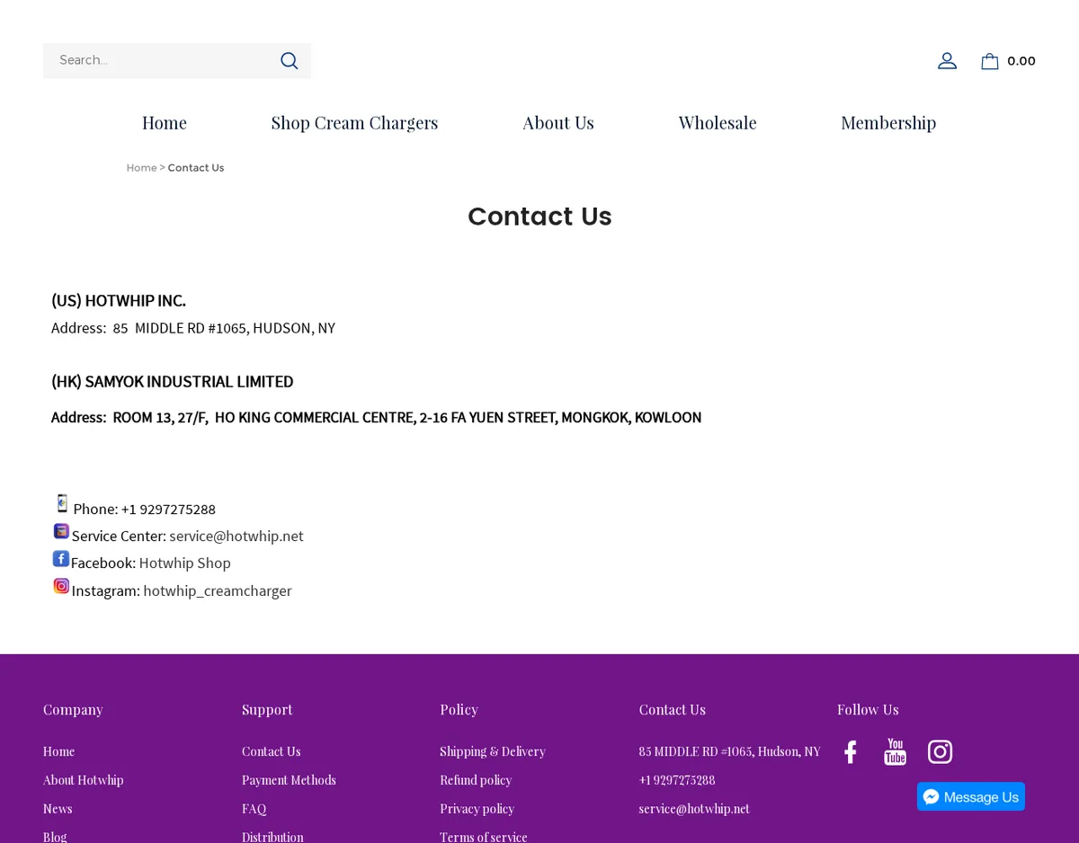
Task: Click the Policy footer heading
Action: point(459,709)
